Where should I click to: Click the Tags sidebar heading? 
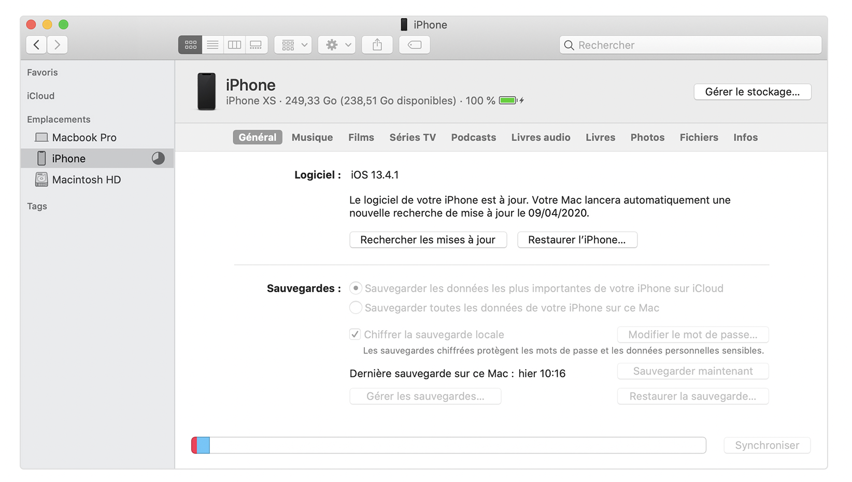point(37,206)
